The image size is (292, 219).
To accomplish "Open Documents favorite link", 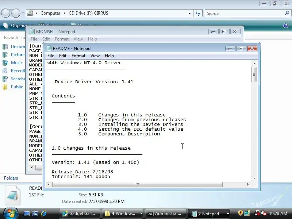I will [18, 47].
